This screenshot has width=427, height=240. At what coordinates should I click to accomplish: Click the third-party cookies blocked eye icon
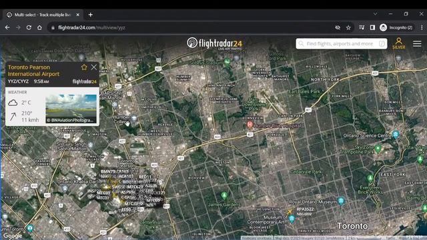coord(338,27)
